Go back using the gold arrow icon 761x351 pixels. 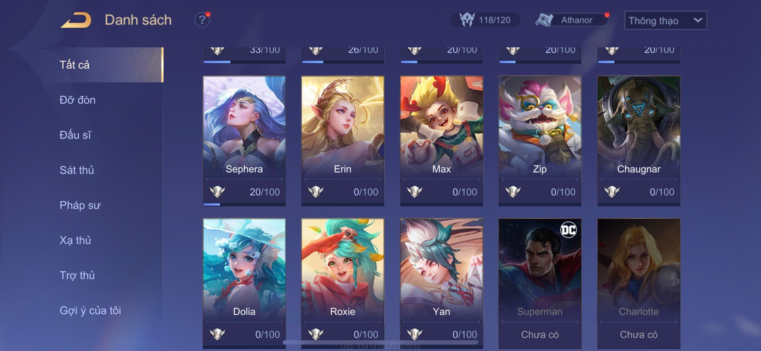click(x=76, y=20)
